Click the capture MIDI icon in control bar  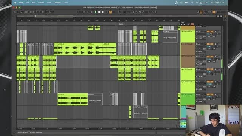118,12
